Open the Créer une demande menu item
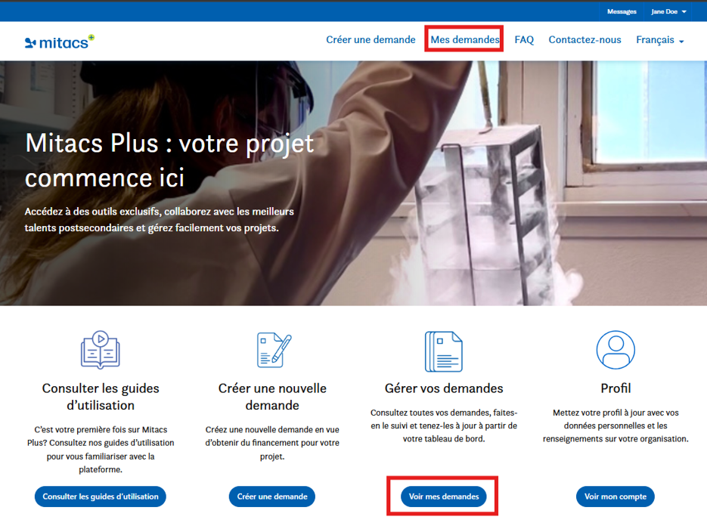 pos(371,39)
